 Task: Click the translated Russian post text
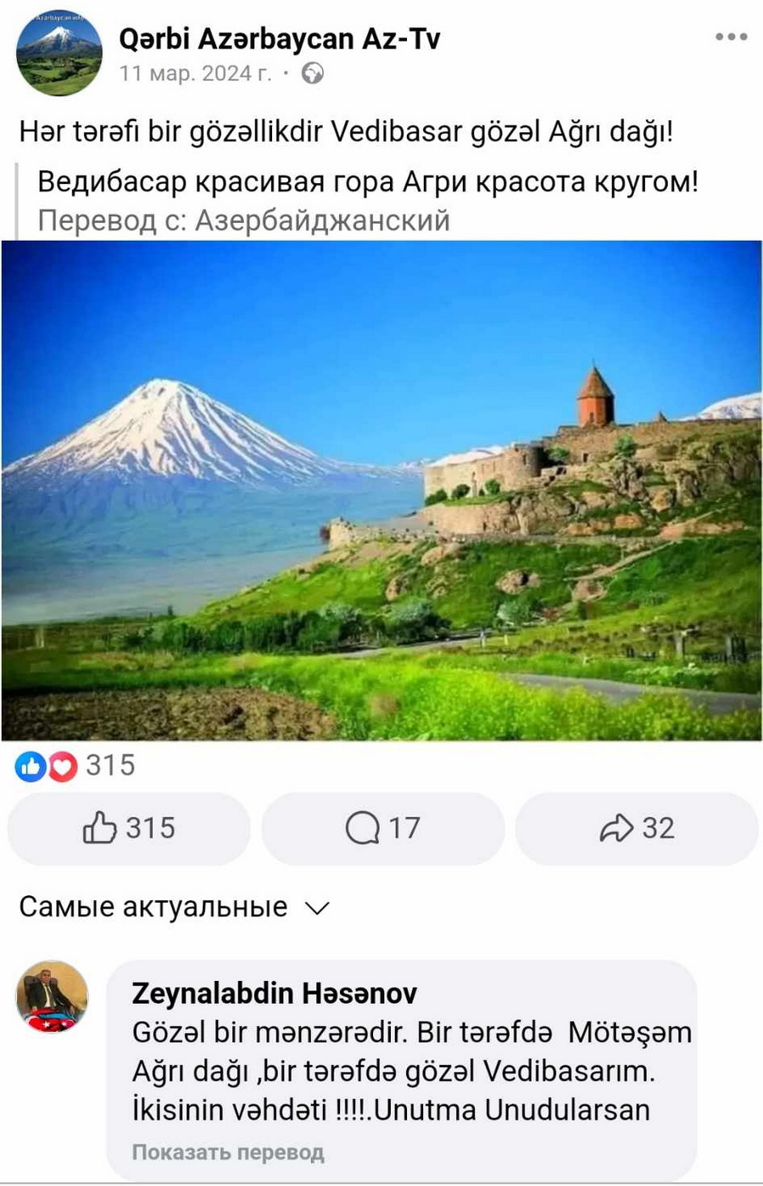(x=368, y=181)
